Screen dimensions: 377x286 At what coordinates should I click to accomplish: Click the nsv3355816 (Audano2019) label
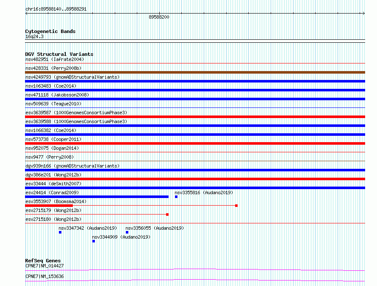(x=204, y=192)
